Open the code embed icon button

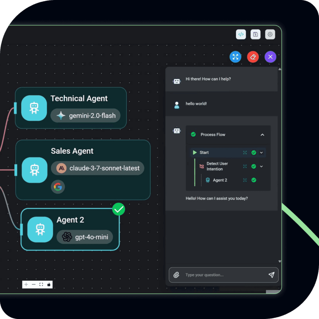[241, 34]
